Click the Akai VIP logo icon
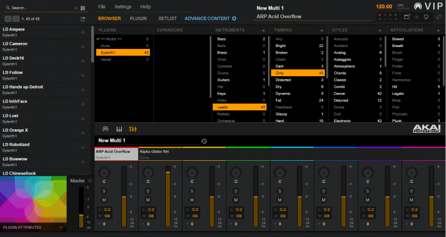Viewport: 446px width, 237px height. point(418,6)
